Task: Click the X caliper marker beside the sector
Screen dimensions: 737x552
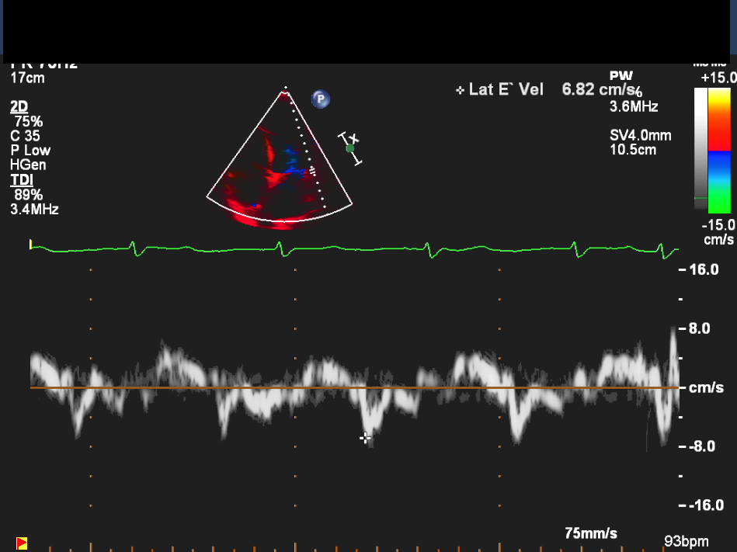Action: (354, 140)
